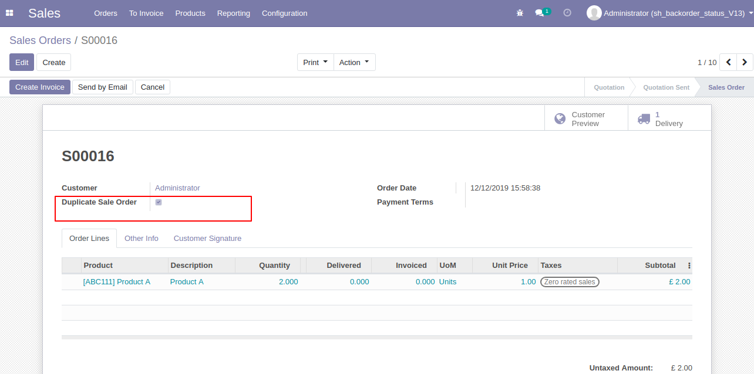Open the Administrator customer link
This screenshot has width=754, height=374.
[177, 188]
